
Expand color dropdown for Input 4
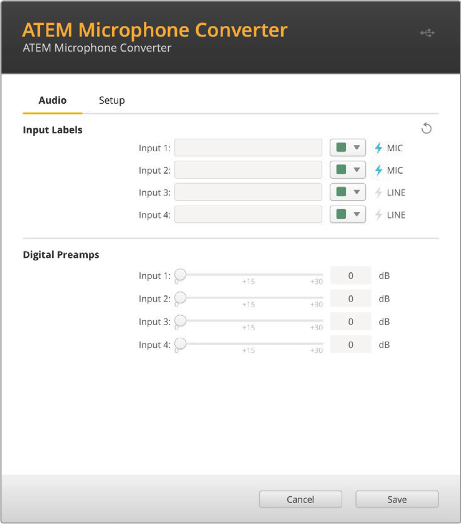(x=348, y=214)
